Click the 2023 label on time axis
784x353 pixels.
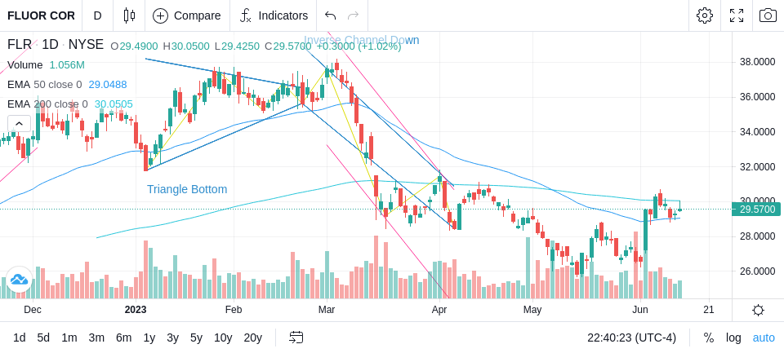[136, 310]
